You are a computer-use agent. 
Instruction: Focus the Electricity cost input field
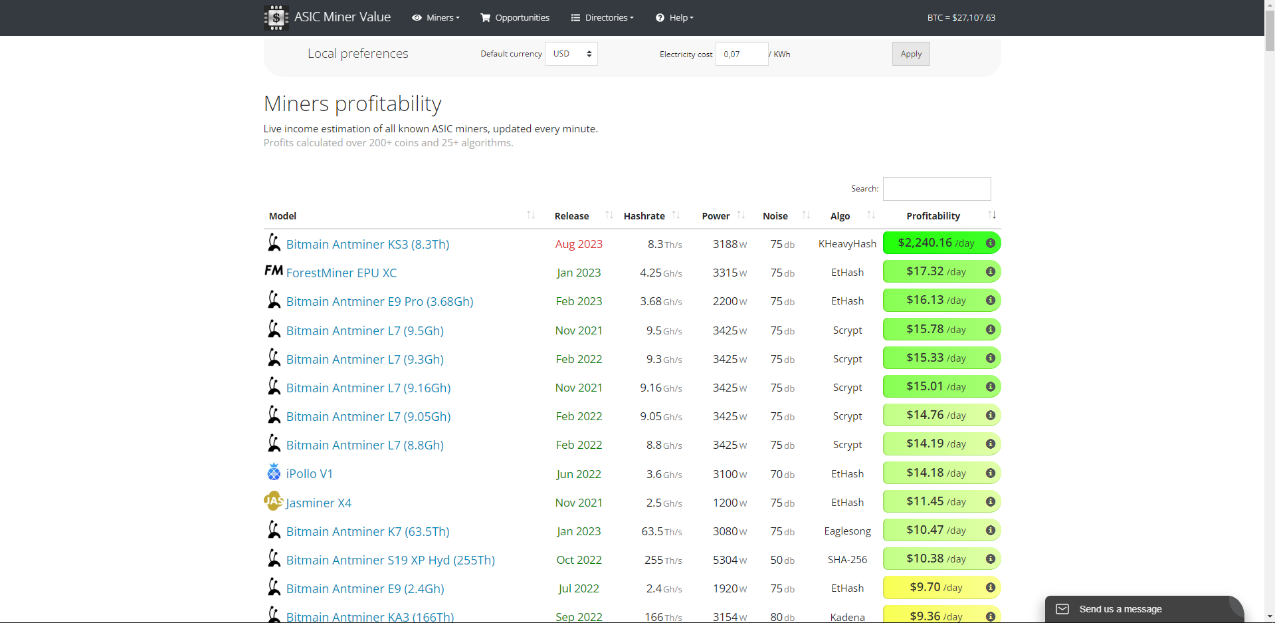coord(741,54)
